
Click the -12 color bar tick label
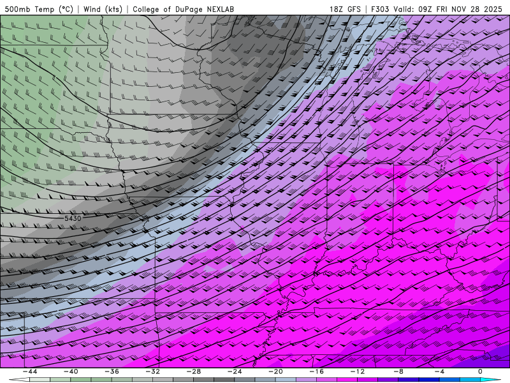pyautogui.click(x=358, y=372)
